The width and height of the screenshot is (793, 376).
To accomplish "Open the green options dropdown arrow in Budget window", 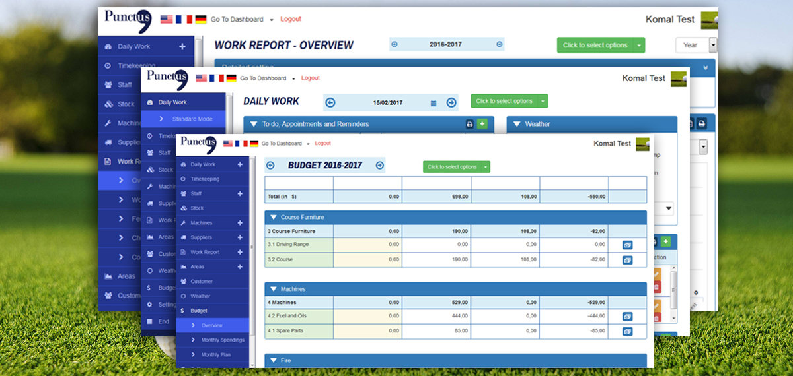I will 486,167.
